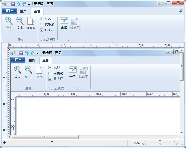
Task: Click the 缩小 magnifier in the top ribbon
Action: point(20,23)
